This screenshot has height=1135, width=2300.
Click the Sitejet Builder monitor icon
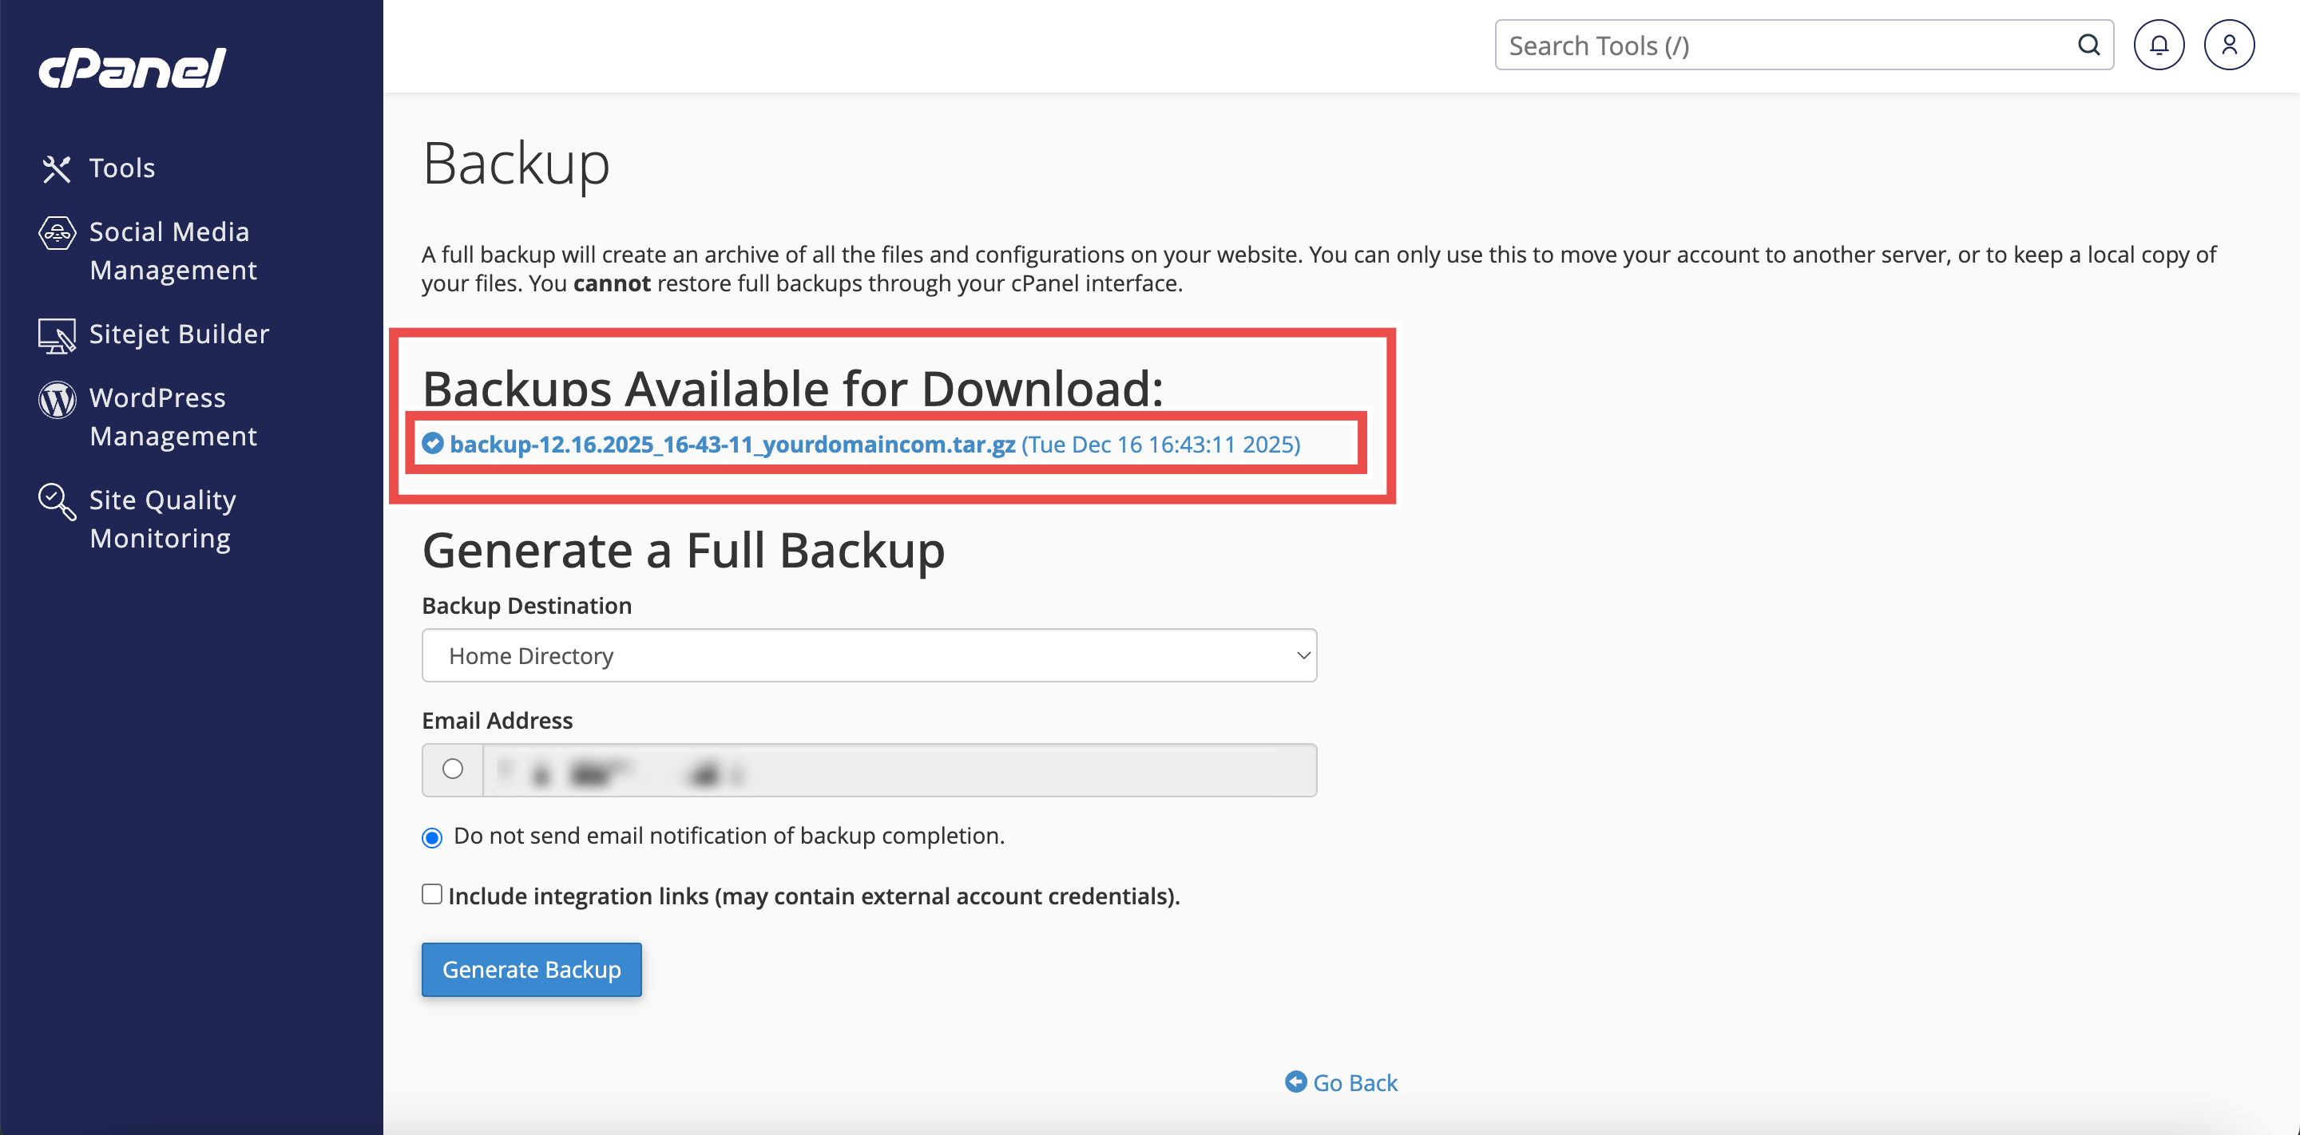56,335
